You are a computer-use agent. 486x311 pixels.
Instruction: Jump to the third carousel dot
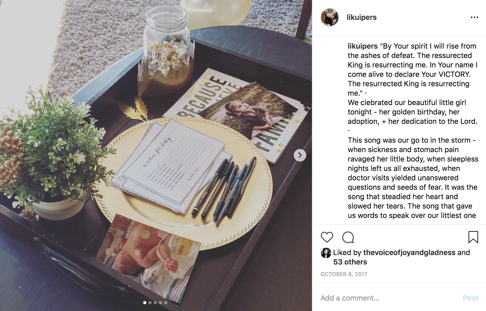(x=155, y=303)
